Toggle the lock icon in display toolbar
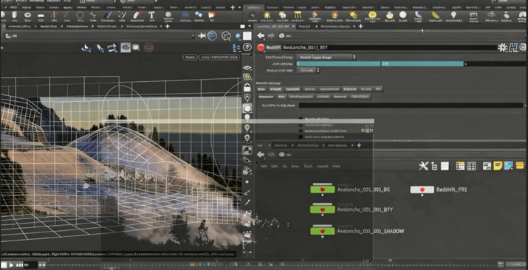The width and height of the screenshot is (528, 270). point(247,88)
